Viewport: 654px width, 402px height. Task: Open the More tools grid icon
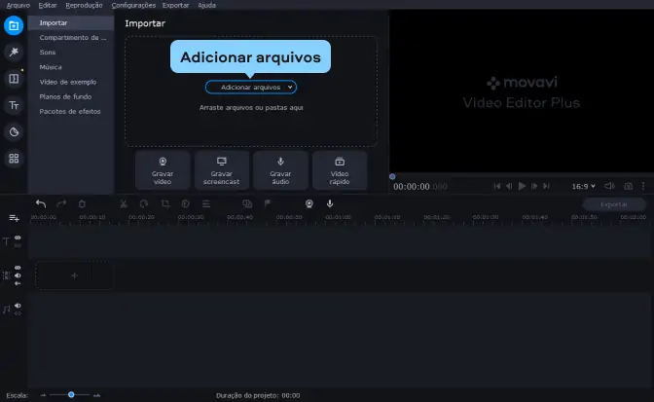[14, 159]
